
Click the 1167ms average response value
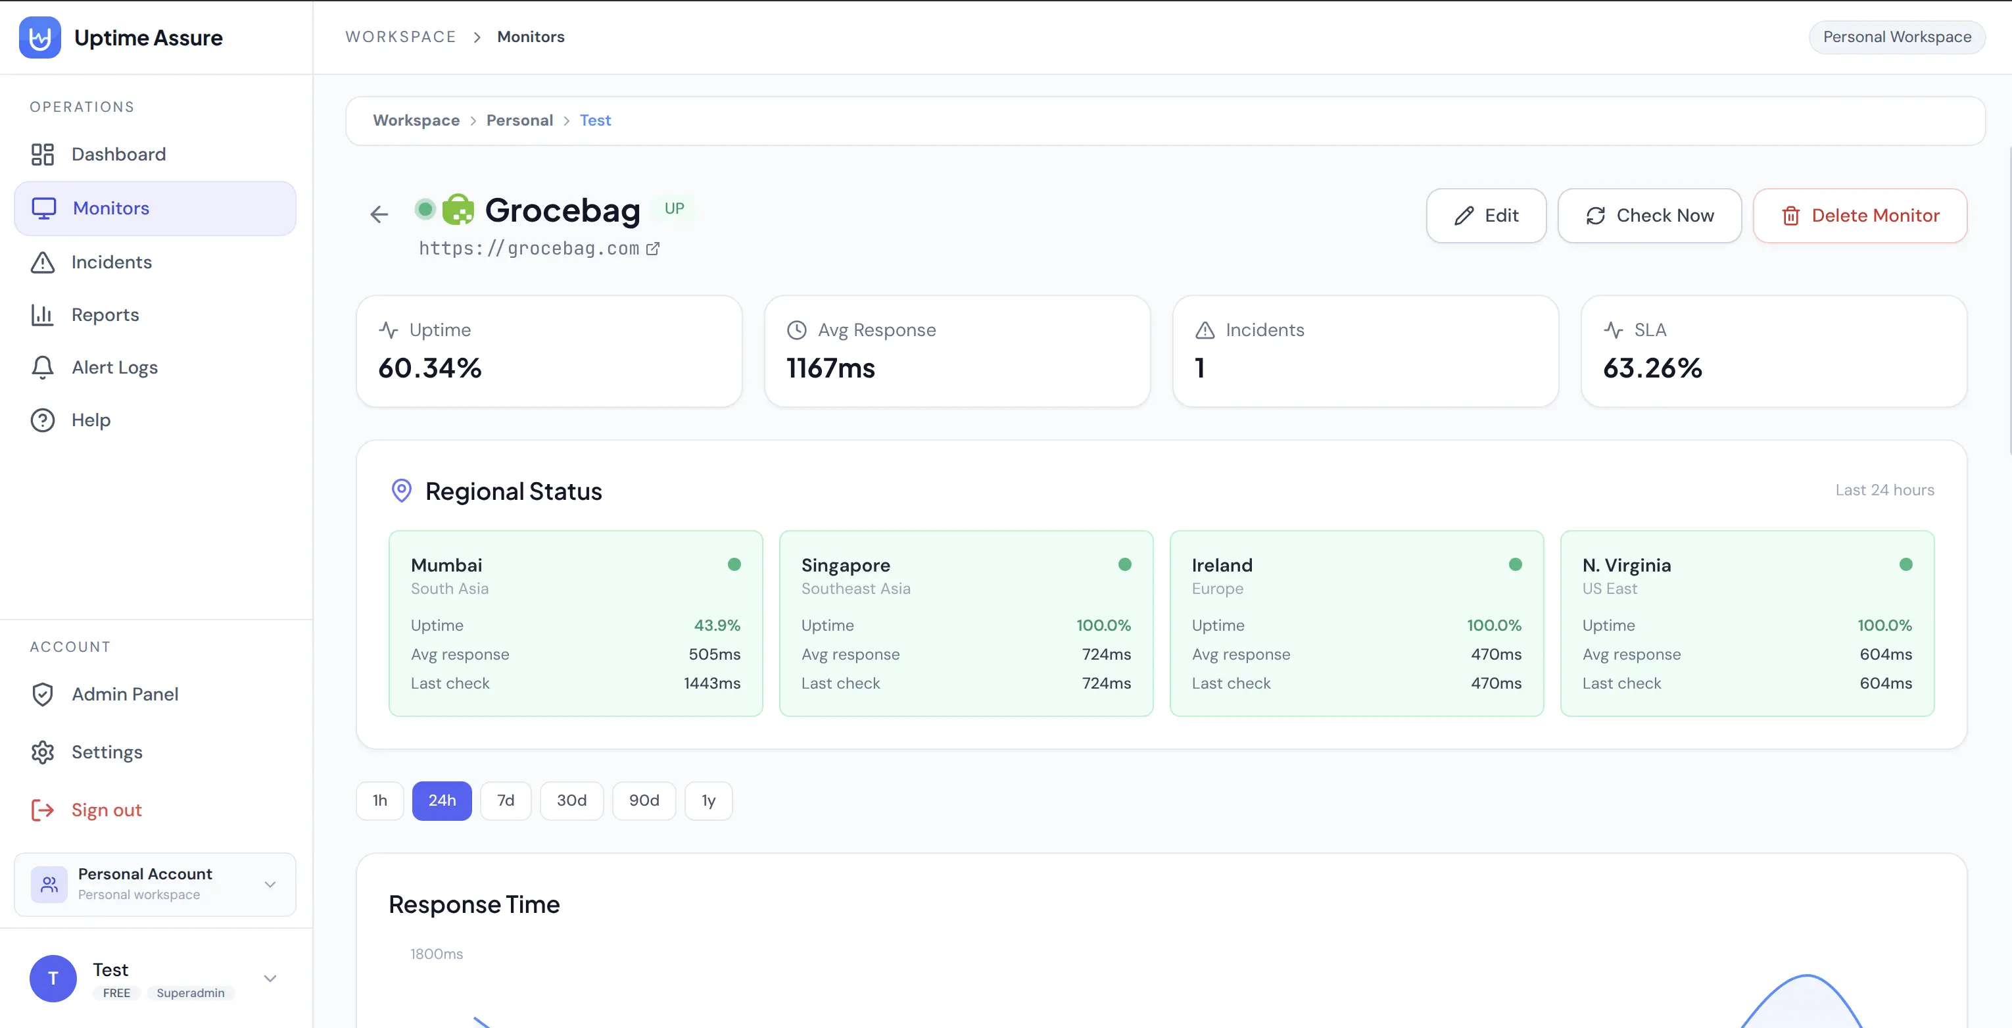[830, 368]
